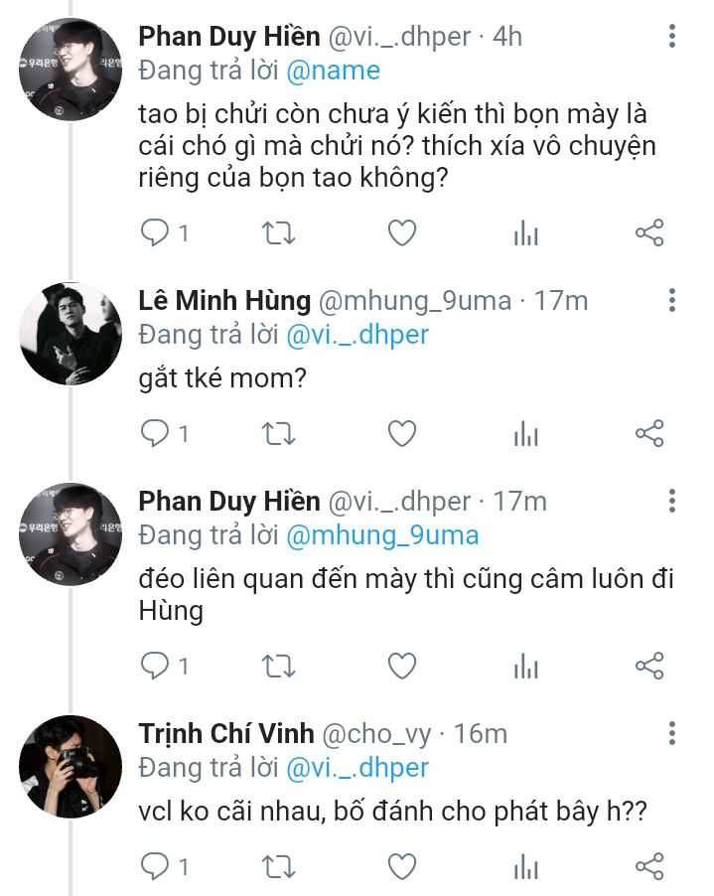This screenshot has height=896, width=714.
Task: Open the @mhung_9uma mention link
Action: pos(382,535)
